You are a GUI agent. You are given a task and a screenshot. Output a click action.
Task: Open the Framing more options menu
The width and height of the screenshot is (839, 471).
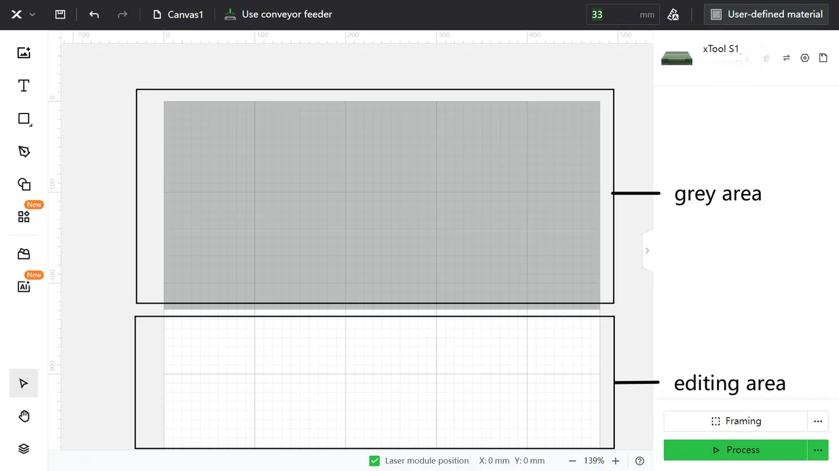[x=818, y=421]
